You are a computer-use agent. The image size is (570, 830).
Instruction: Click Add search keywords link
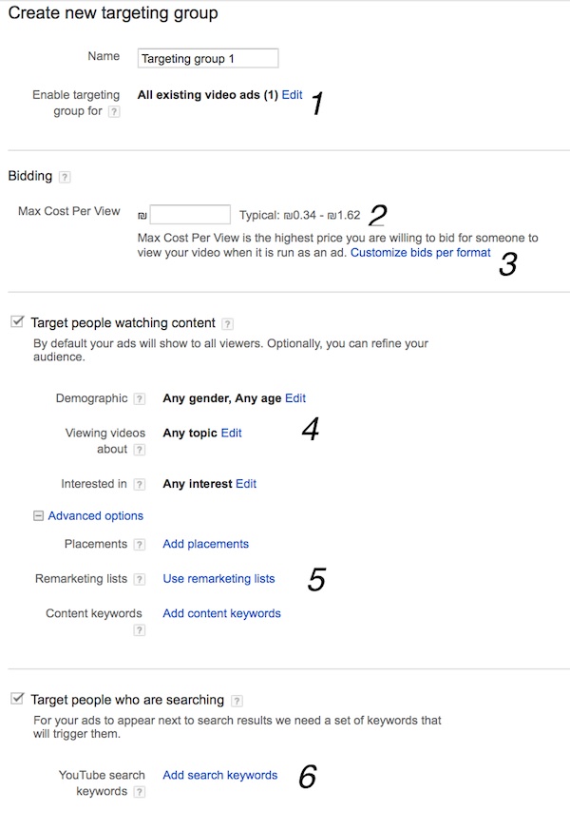point(220,775)
